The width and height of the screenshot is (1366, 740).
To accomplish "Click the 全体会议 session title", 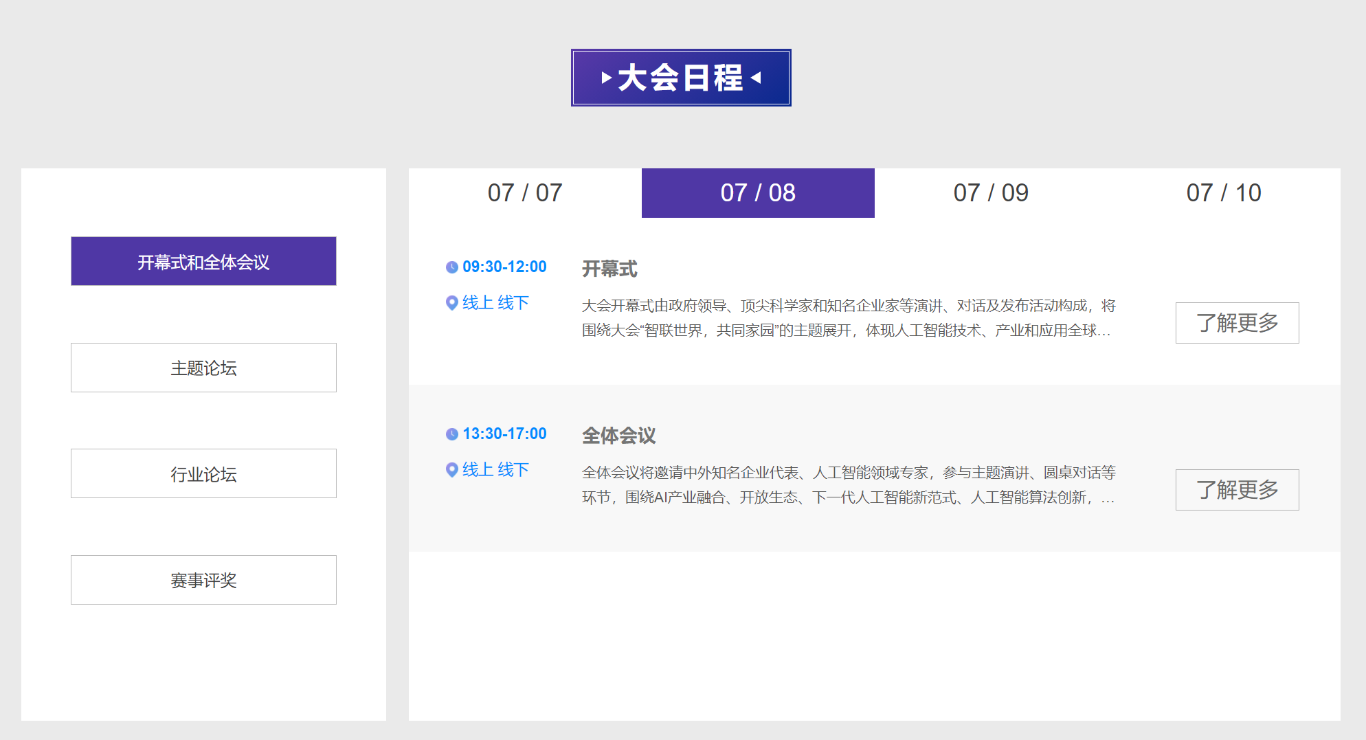I will coord(618,436).
